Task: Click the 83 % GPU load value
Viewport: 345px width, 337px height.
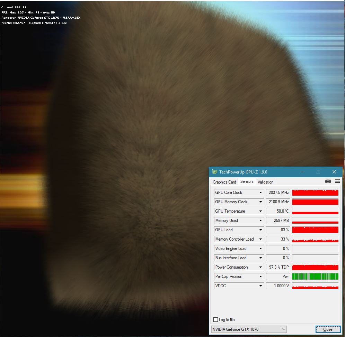Action: (x=278, y=230)
